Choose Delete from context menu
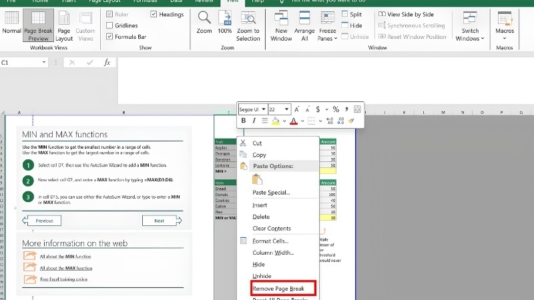 [x=278, y=217]
